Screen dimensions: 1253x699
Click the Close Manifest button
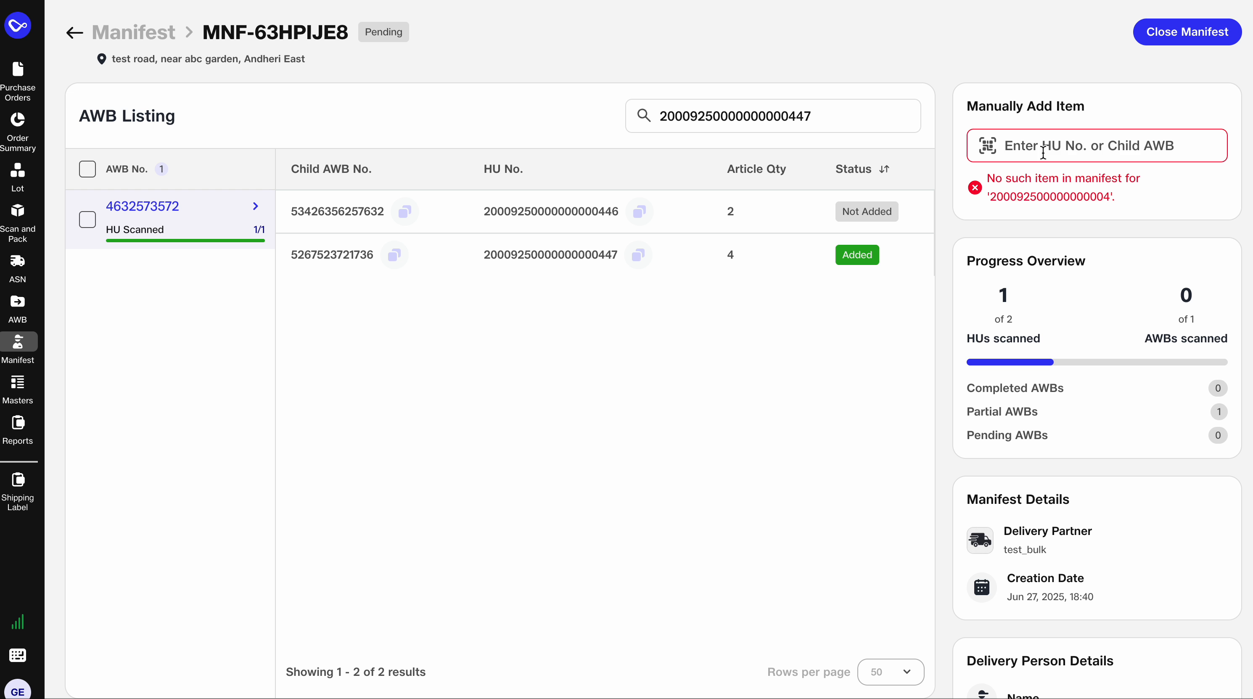(1187, 32)
